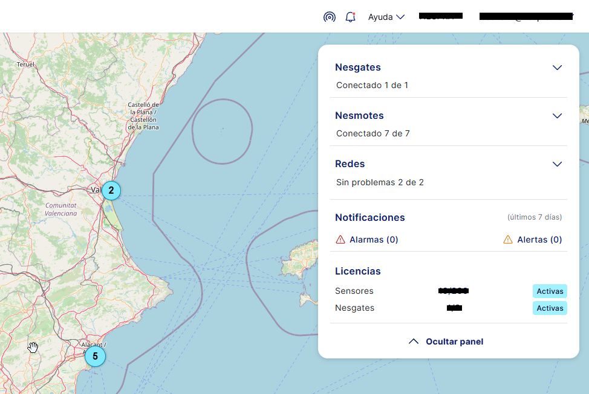
Task: Click the Activas badge for Sensores
Action: [550, 291]
